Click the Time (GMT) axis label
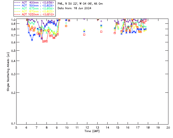 pyautogui.click(x=92, y=131)
